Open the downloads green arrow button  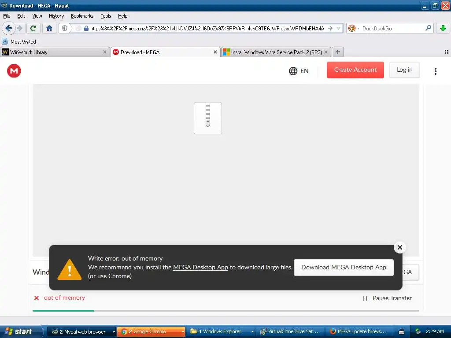pos(443,28)
